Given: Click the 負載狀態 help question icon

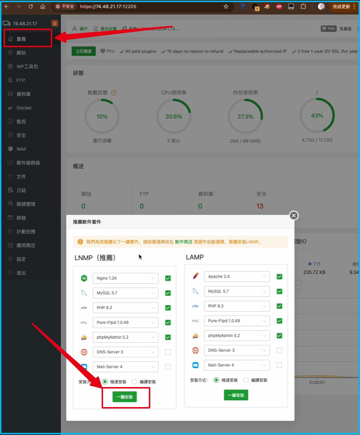Looking at the screenshot, I should [x=114, y=93].
